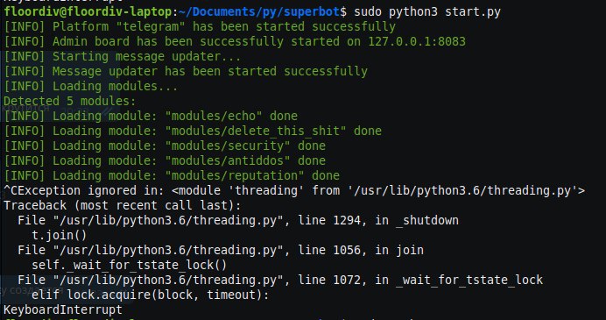This screenshot has width=606, height=320.
Task: Click the line 1294 _shutdown file path
Action: pos(238,220)
